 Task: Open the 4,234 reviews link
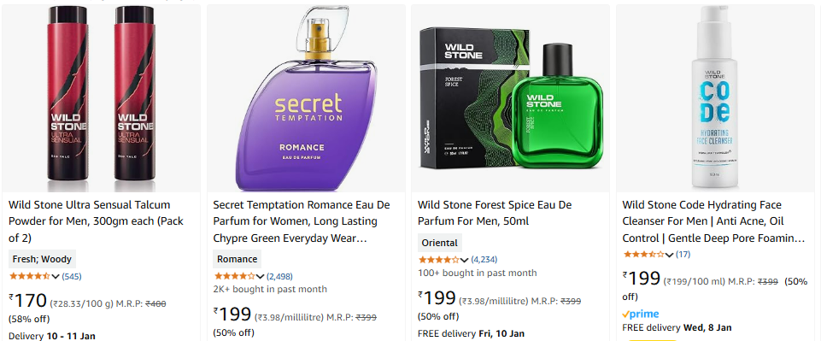point(484,259)
